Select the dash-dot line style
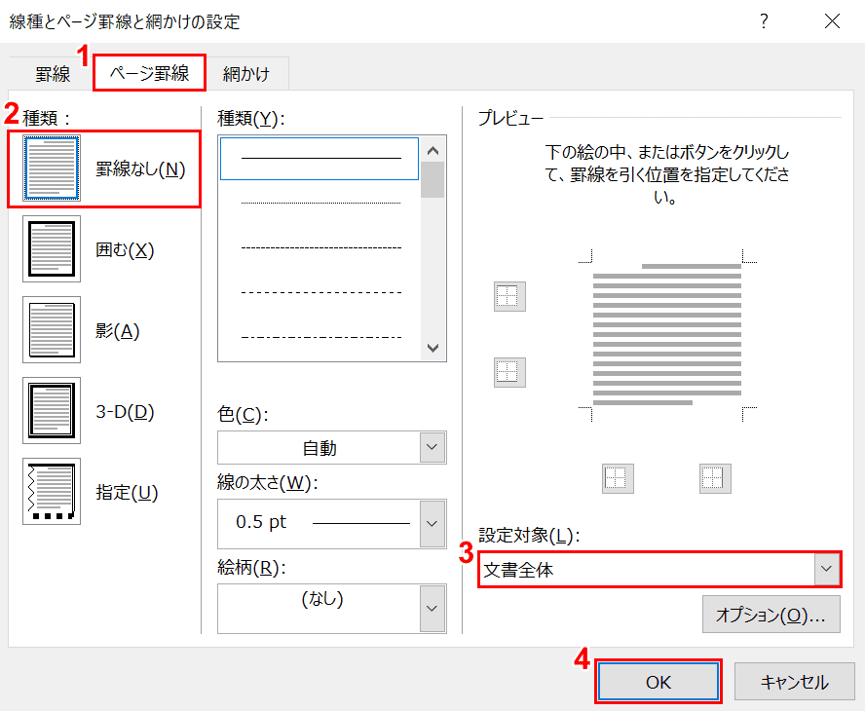The width and height of the screenshot is (865, 711). point(320,337)
